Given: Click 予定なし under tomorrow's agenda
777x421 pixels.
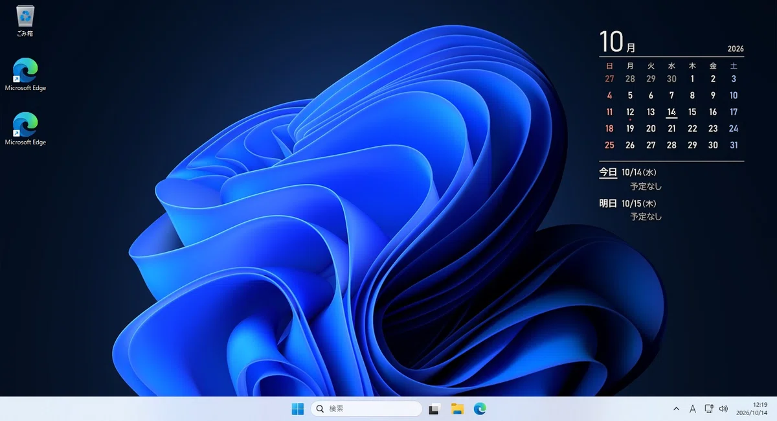Looking at the screenshot, I should [646, 217].
